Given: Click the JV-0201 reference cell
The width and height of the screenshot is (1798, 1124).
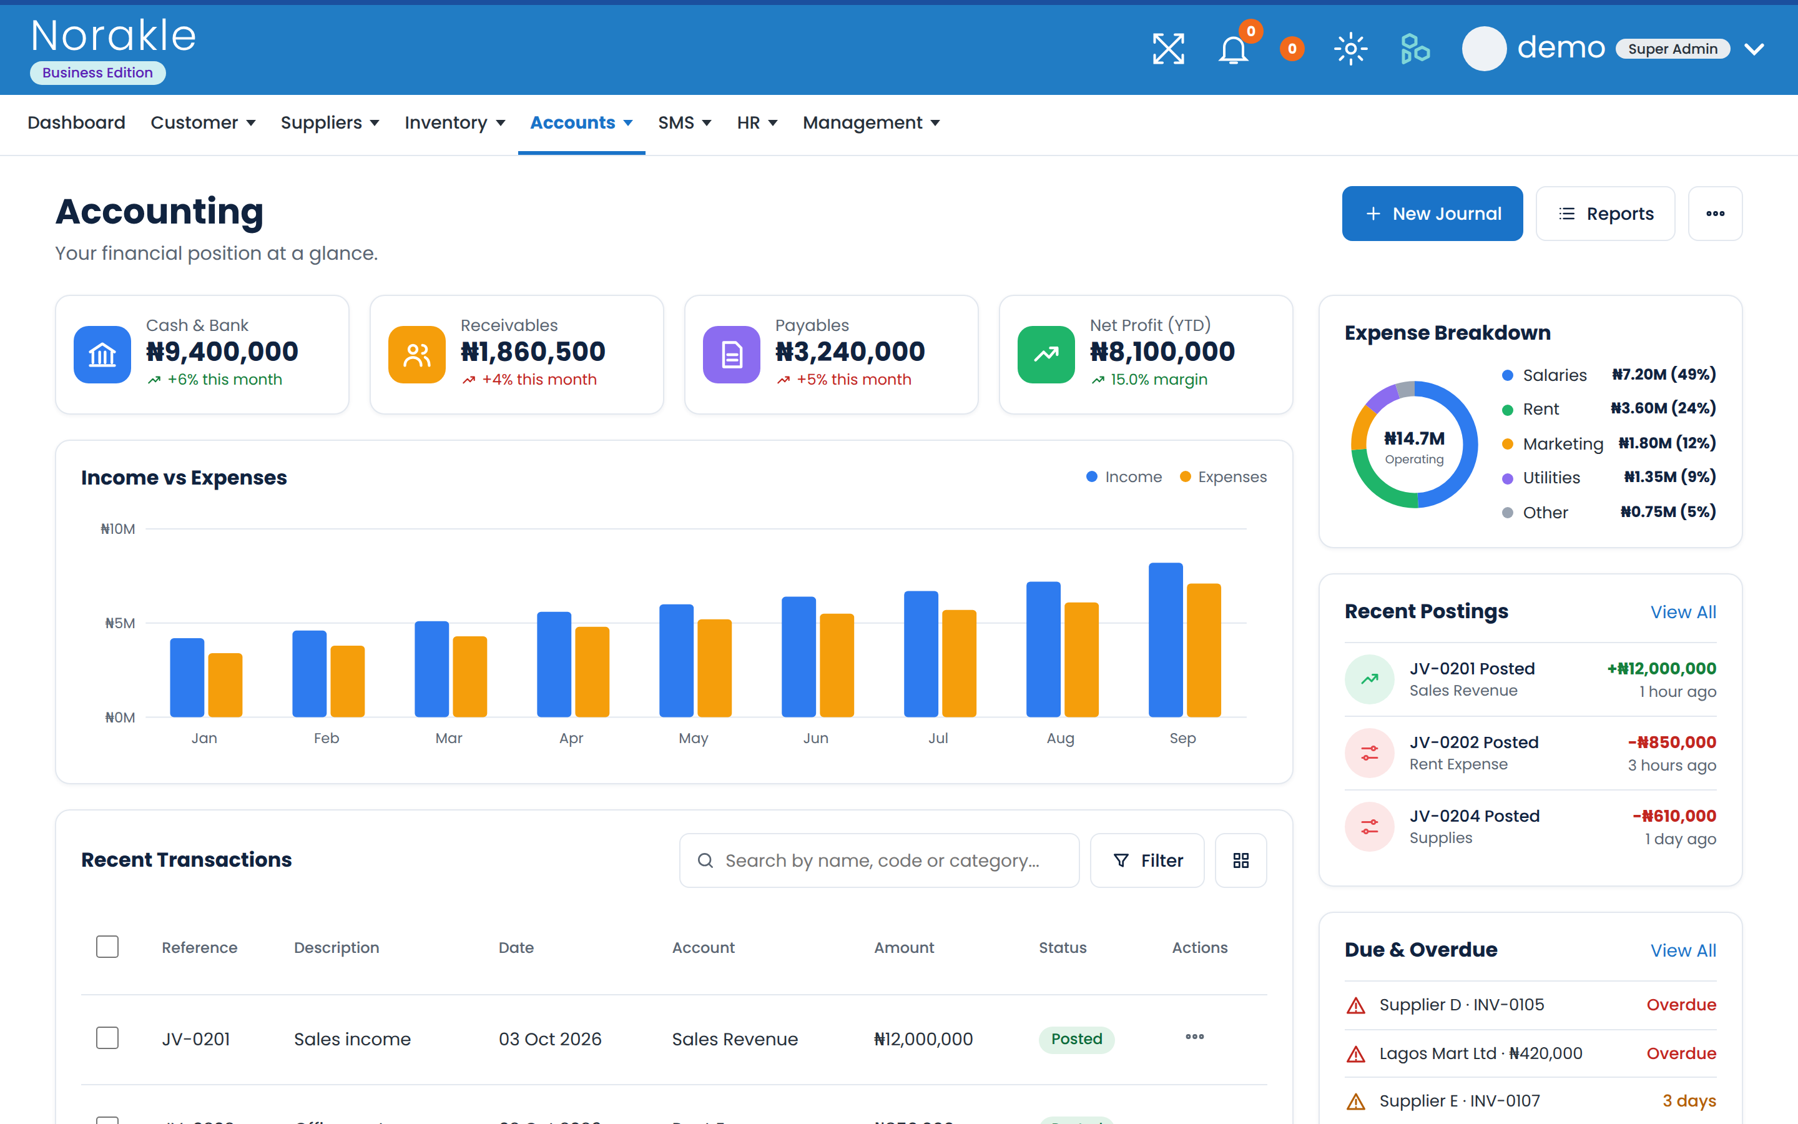Looking at the screenshot, I should point(196,1038).
